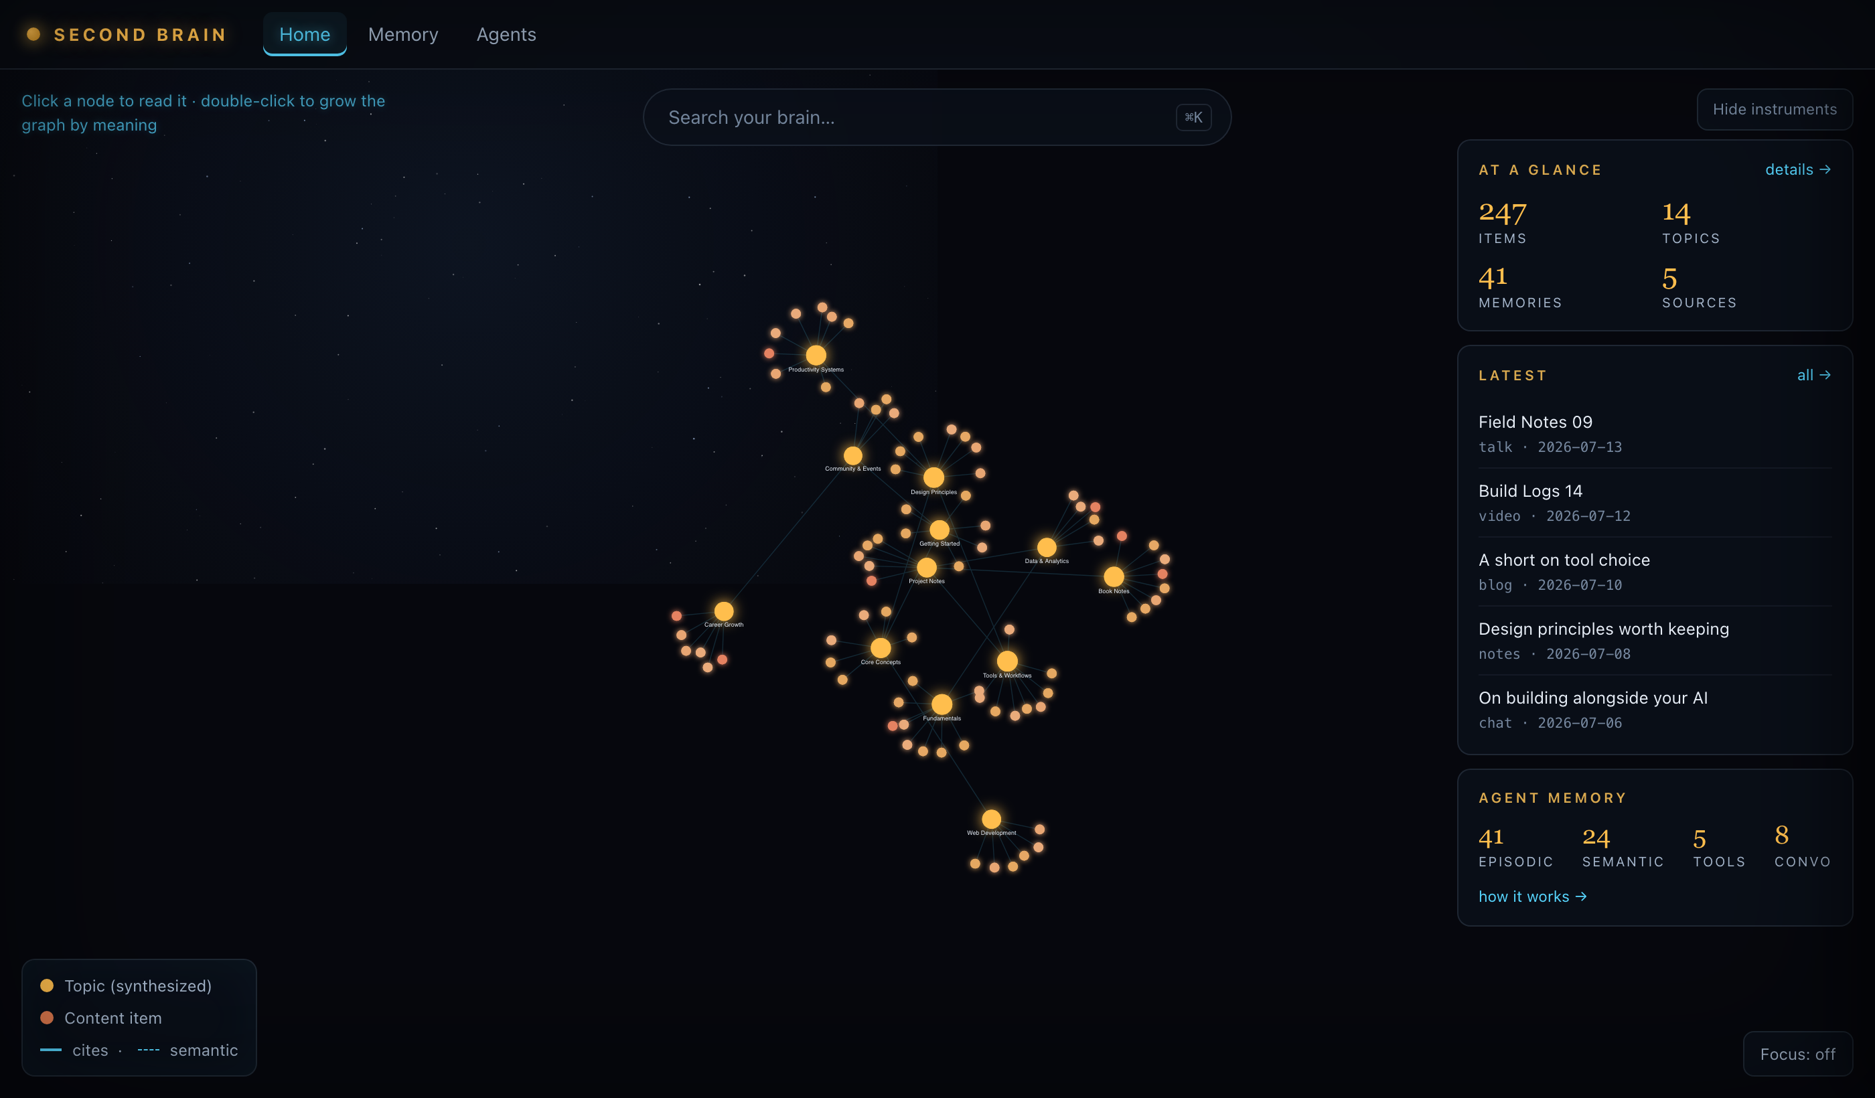The height and width of the screenshot is (1098, 1875).
Task: Click the 14 Topics stat
Action: tap(1690, 222)
